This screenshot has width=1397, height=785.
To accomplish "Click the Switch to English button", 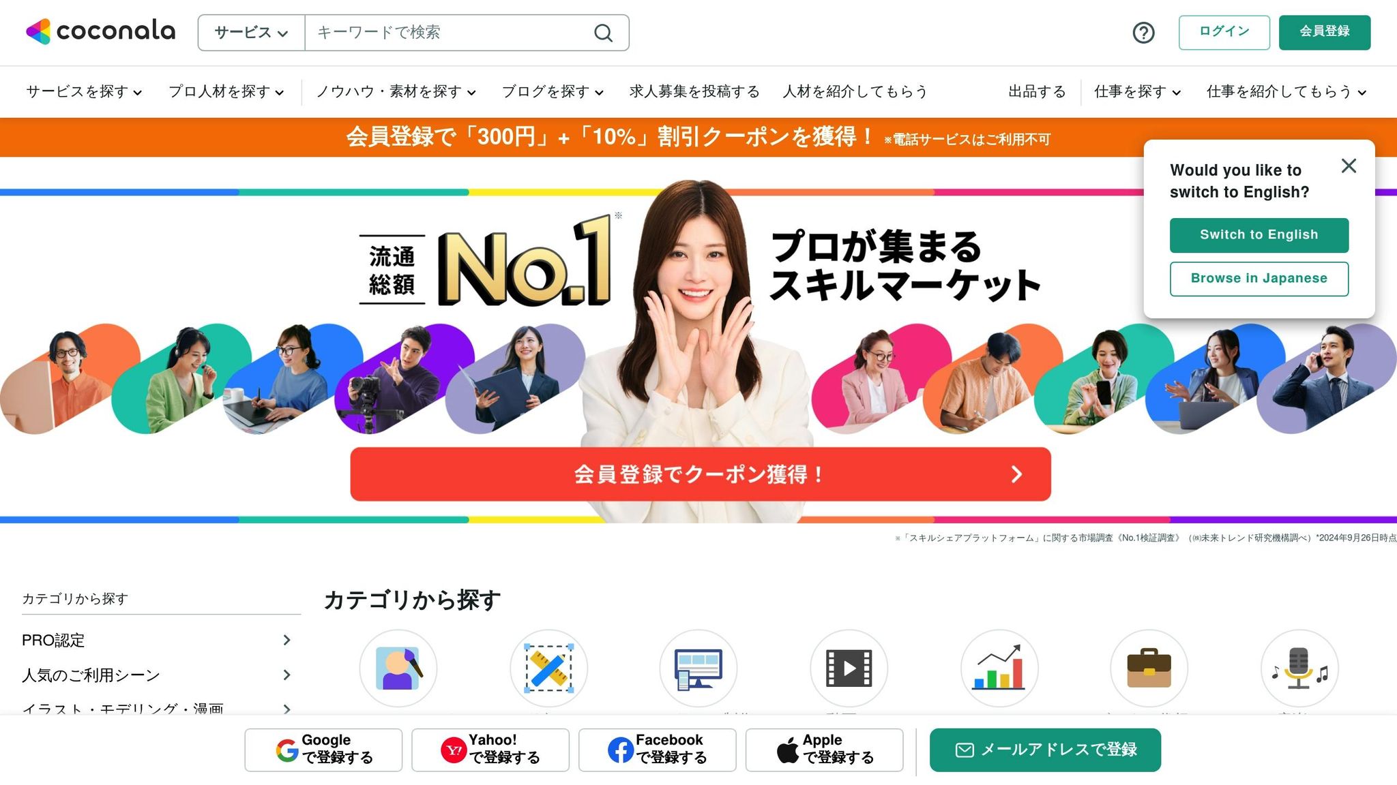I will pos(1259,235).
